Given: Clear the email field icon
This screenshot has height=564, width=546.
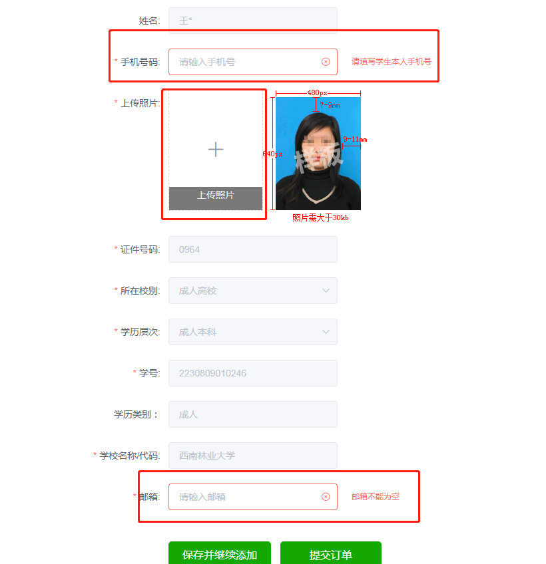Looking at the screenshot, I should click(326, 497).
